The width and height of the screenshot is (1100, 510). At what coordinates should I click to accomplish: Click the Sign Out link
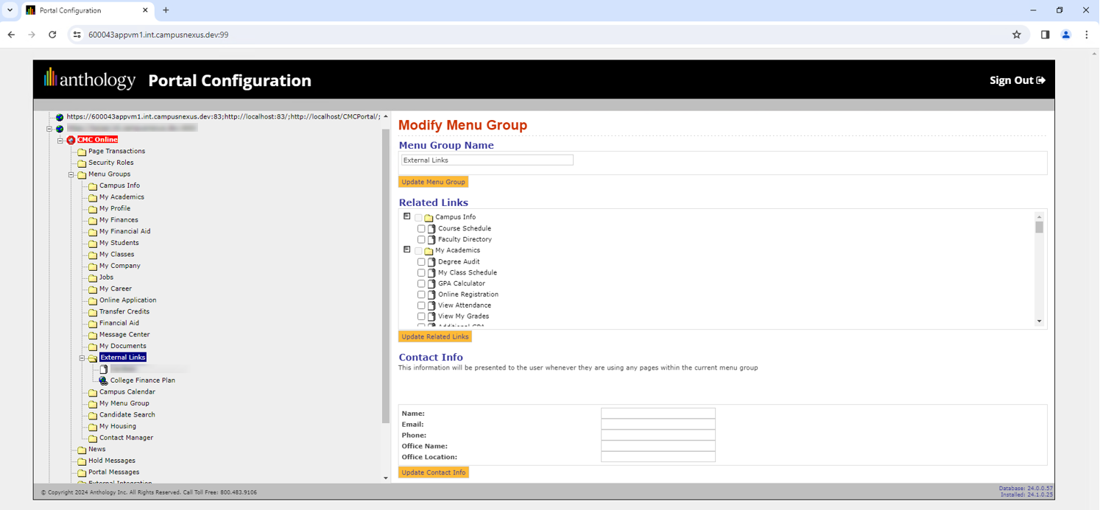tap(1018, 80)
